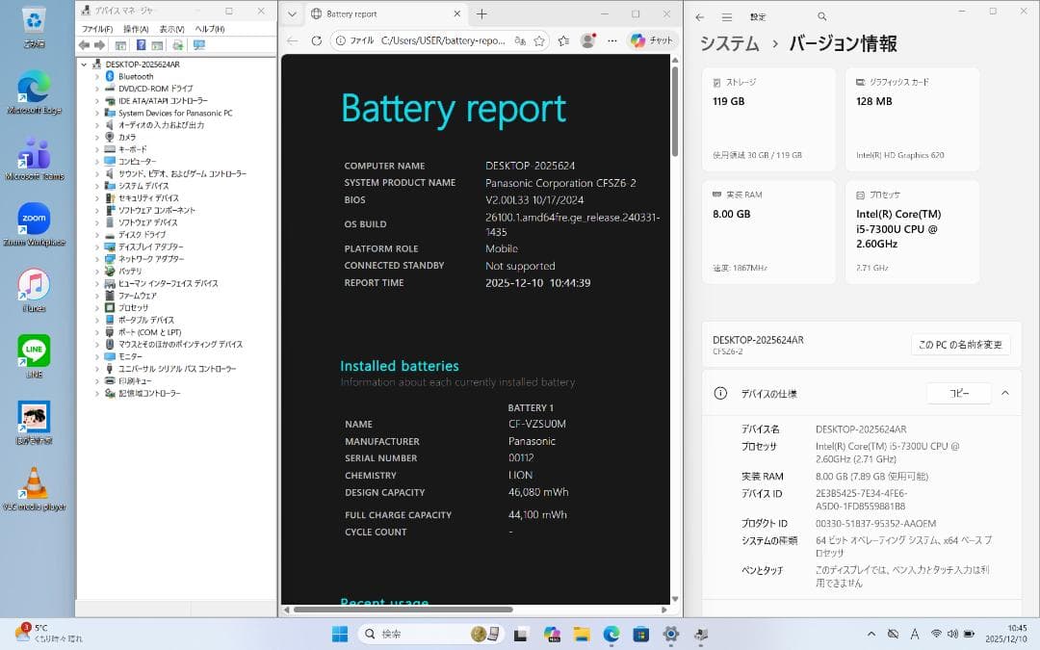Open the Edge tab search dropdown arrow

pos(292,15)
